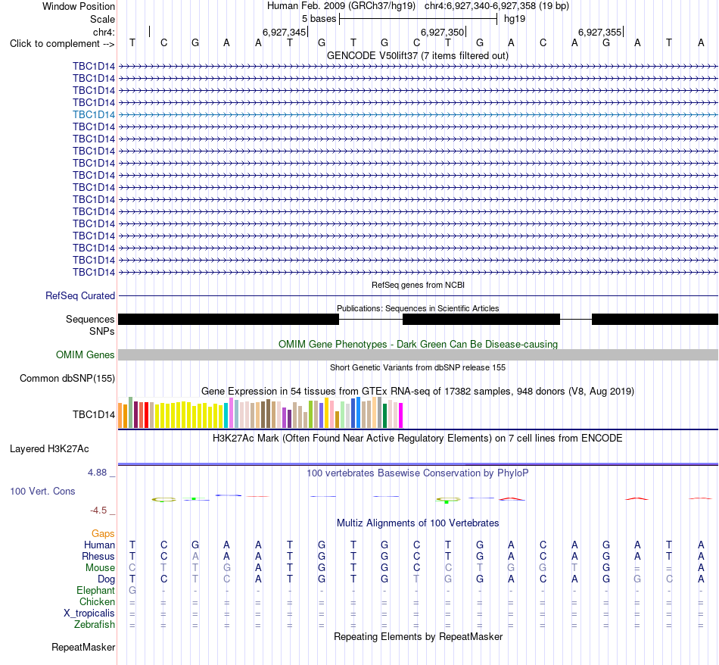Open "100 vertebrates Basewise Conservation by PhyloP" title

(418, 473)
